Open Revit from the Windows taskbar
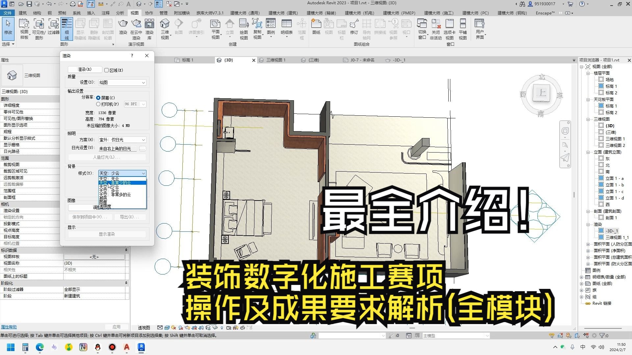The height and width of the screenshot is (355, 632). [x=141, y=347]
